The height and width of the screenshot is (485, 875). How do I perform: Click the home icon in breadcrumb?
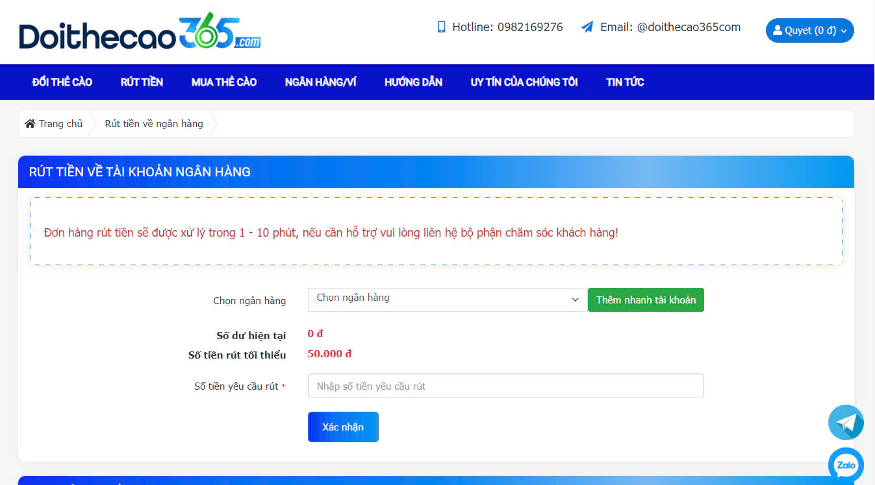[30, 123]
